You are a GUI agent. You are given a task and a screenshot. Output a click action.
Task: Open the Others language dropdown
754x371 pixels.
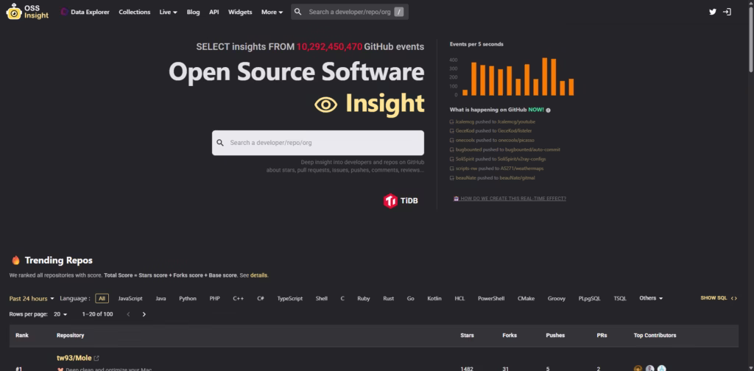tap(651, 298)
